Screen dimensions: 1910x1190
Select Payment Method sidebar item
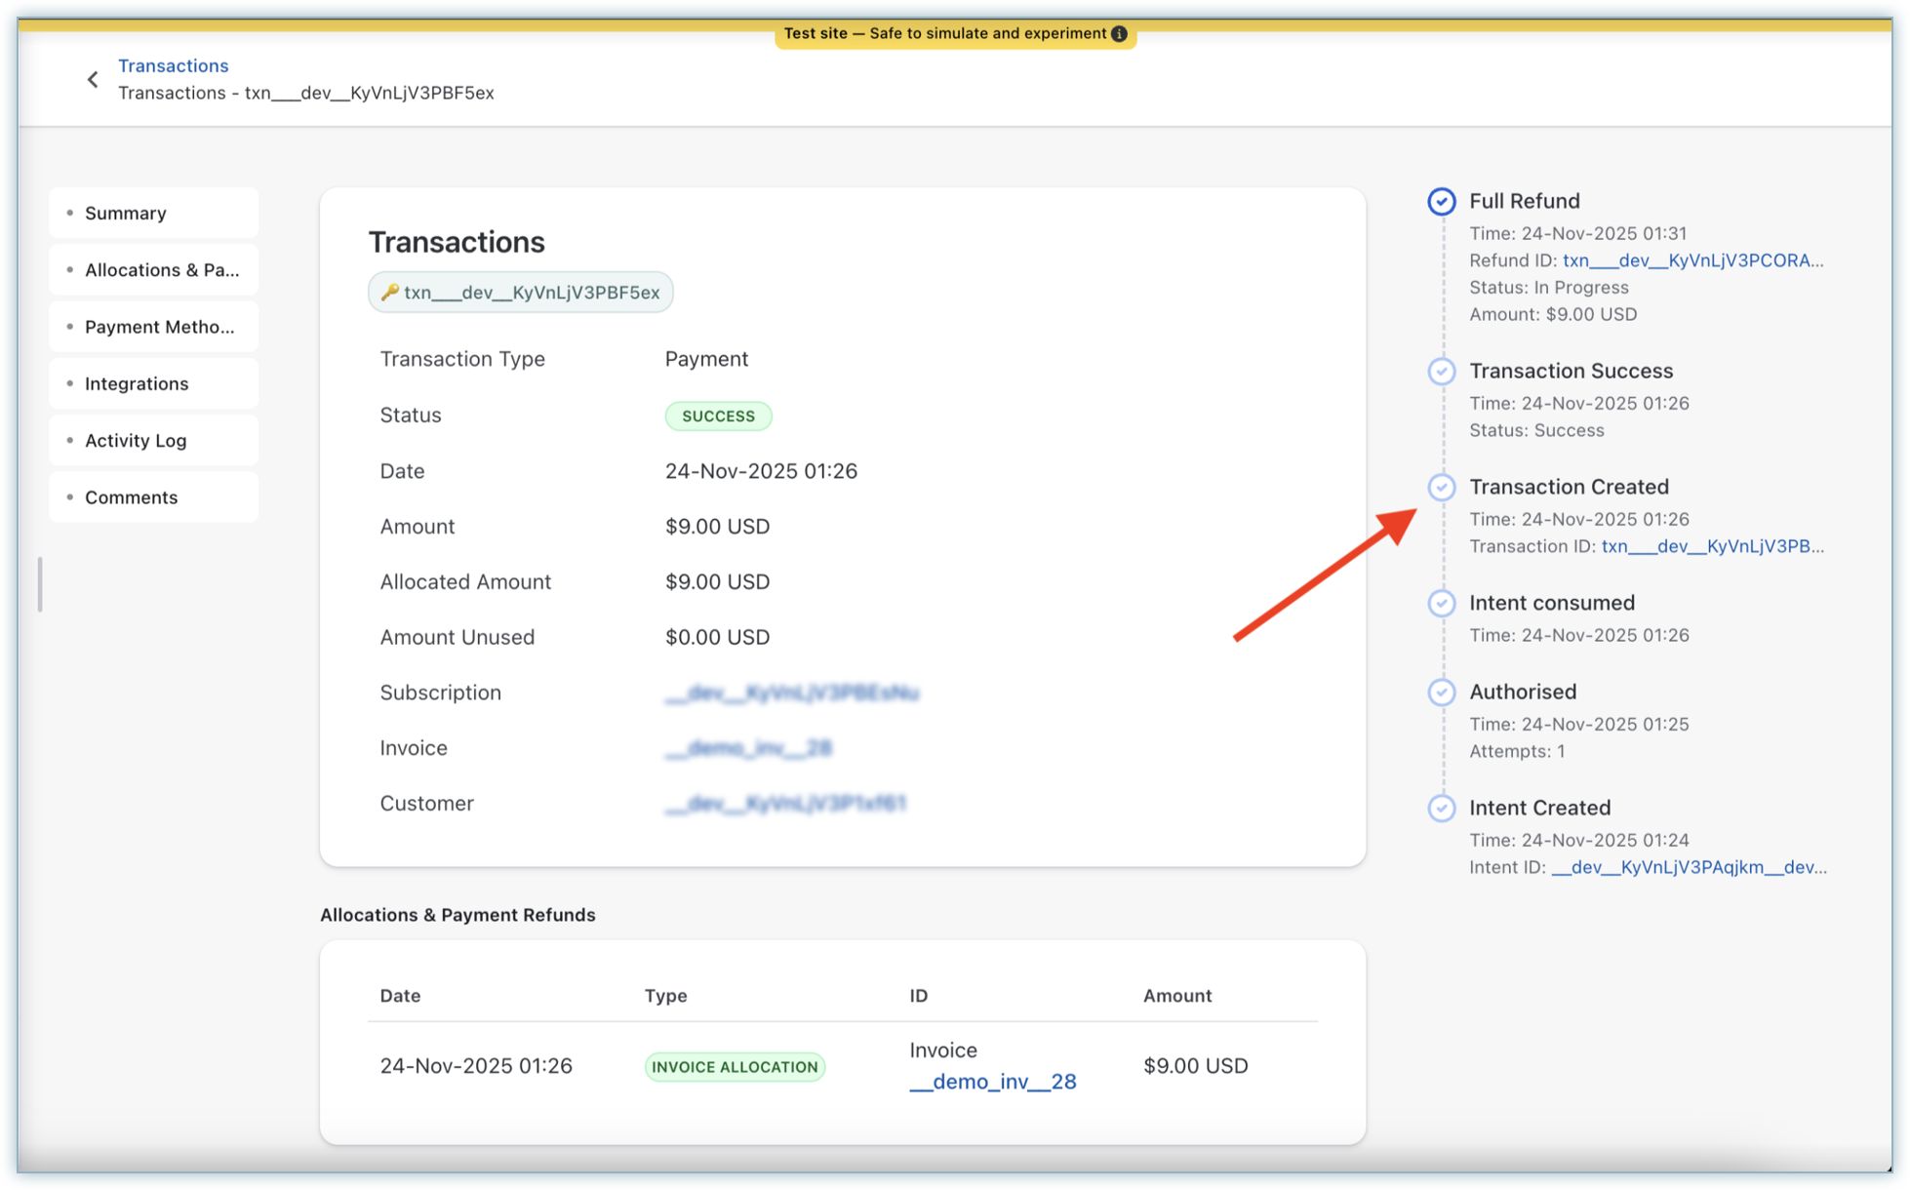[x=153, y=327]
